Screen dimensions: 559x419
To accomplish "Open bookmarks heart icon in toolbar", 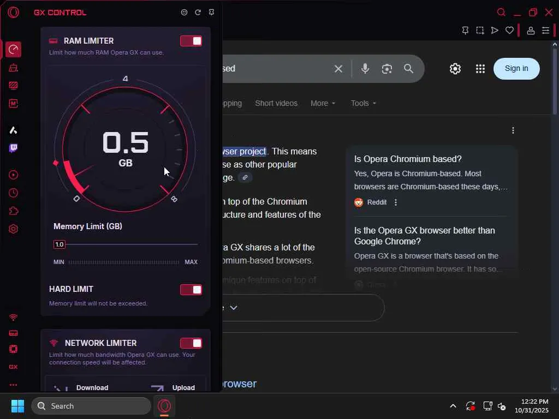I will point(509,31).
